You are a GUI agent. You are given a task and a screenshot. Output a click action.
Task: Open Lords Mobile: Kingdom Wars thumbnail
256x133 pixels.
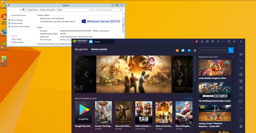coord(215,68)
